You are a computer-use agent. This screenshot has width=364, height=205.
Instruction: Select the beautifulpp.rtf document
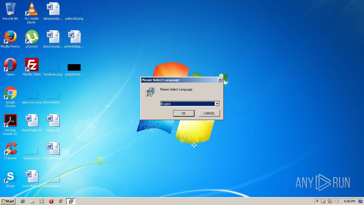coord(32,123)
